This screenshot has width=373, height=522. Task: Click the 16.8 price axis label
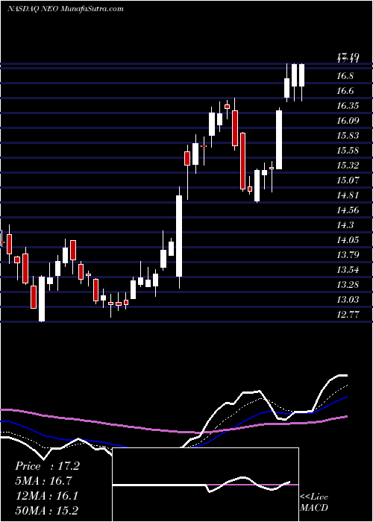(345, 76)
